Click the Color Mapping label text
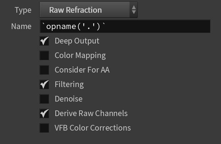The width and height of the screenshot is (221, 144). [x=80, y=56]
